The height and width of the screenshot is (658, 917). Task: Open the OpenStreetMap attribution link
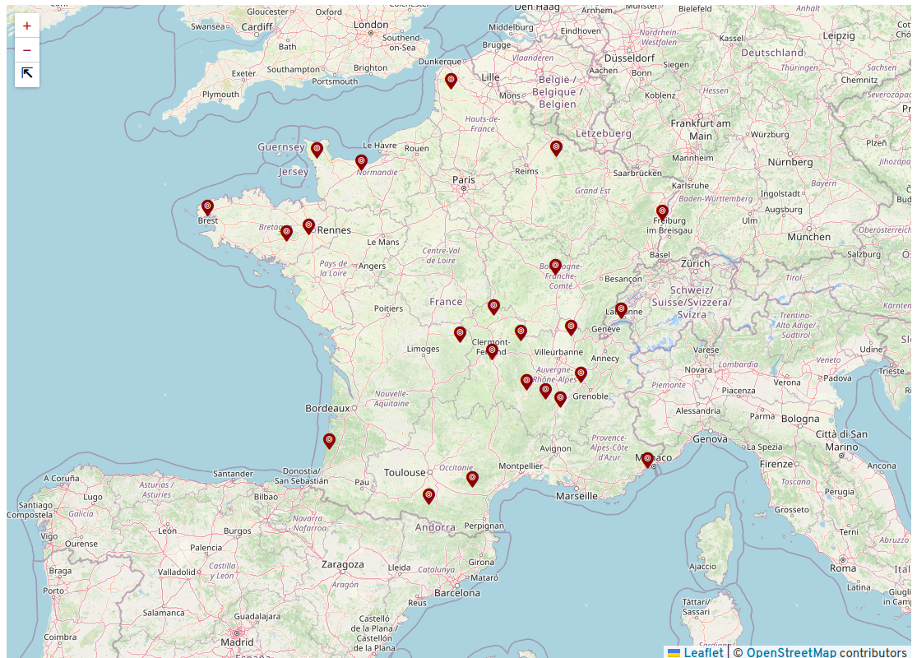click(x=791, y=651)
